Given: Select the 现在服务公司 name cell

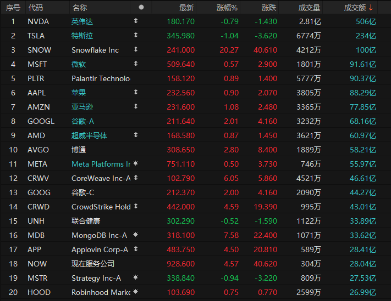Looking at the screenshot, I should 93,264.
